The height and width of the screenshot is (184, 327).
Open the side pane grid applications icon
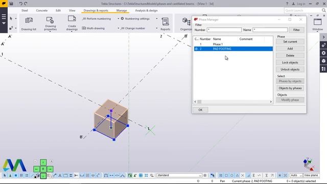click(x=323, y=68)
